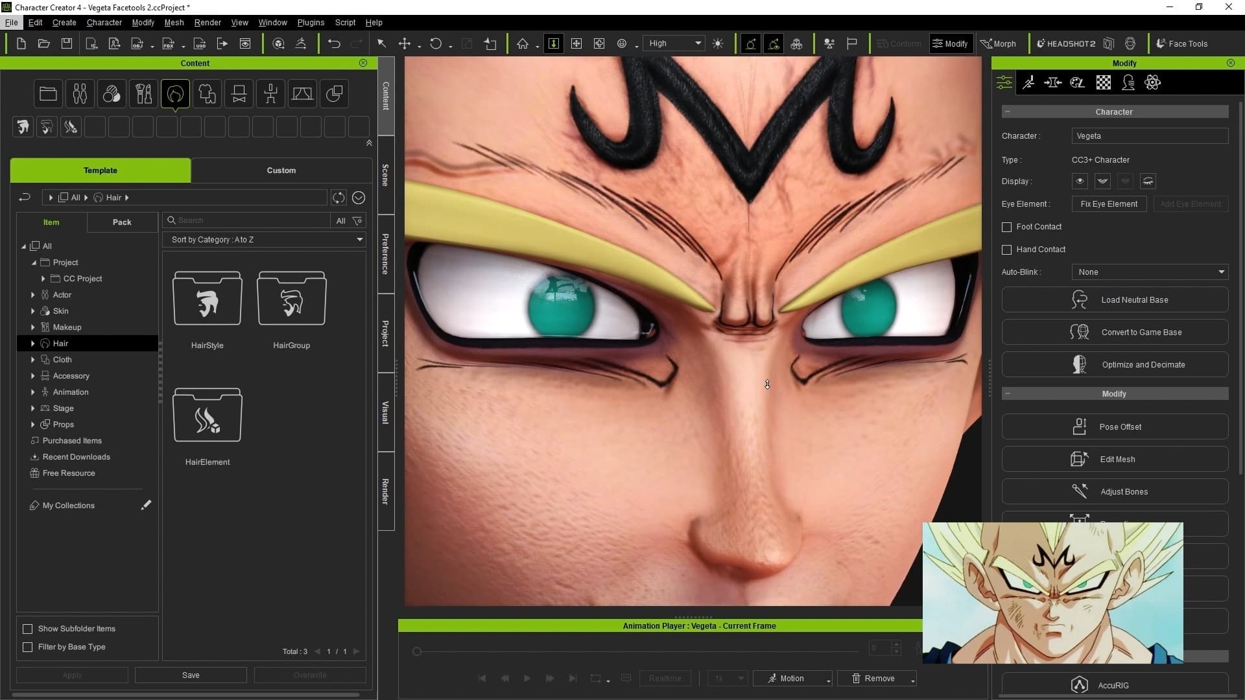This screenshot has width=1245, height=700.
Task: Open the Render menu
Action: coord(207,22)
